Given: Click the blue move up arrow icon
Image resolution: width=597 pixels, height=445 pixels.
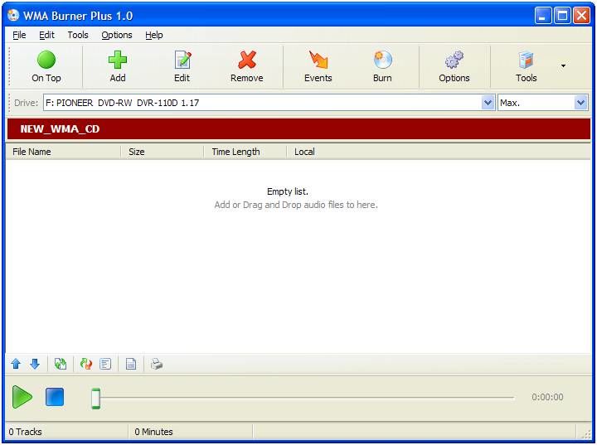Looking at the screenshot, I should (16, 365).
